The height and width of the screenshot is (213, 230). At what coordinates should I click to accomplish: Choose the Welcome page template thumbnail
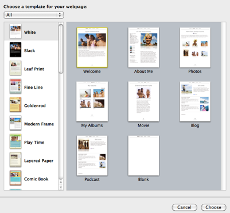click(92, 48)
